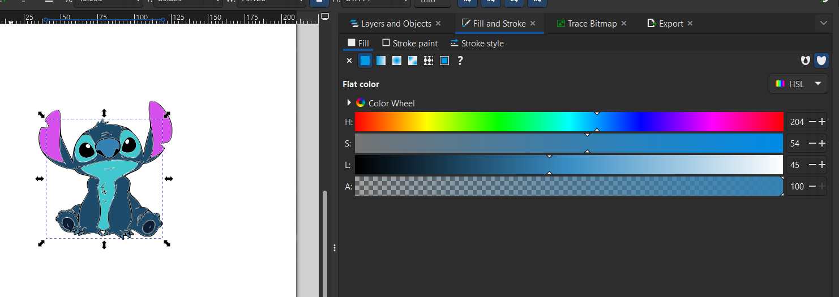
Task: Click top-center scale handle of selection
Action: pos(104,113)
